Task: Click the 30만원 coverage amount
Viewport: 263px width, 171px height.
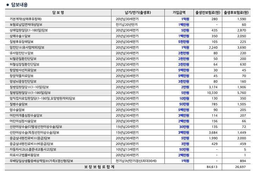Action: (184, 127)
